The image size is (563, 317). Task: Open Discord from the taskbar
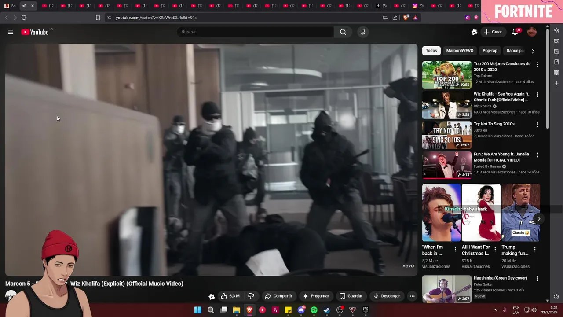pos(301,310)
